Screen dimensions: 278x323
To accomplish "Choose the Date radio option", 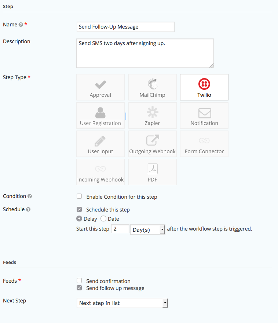I will 103,219.
